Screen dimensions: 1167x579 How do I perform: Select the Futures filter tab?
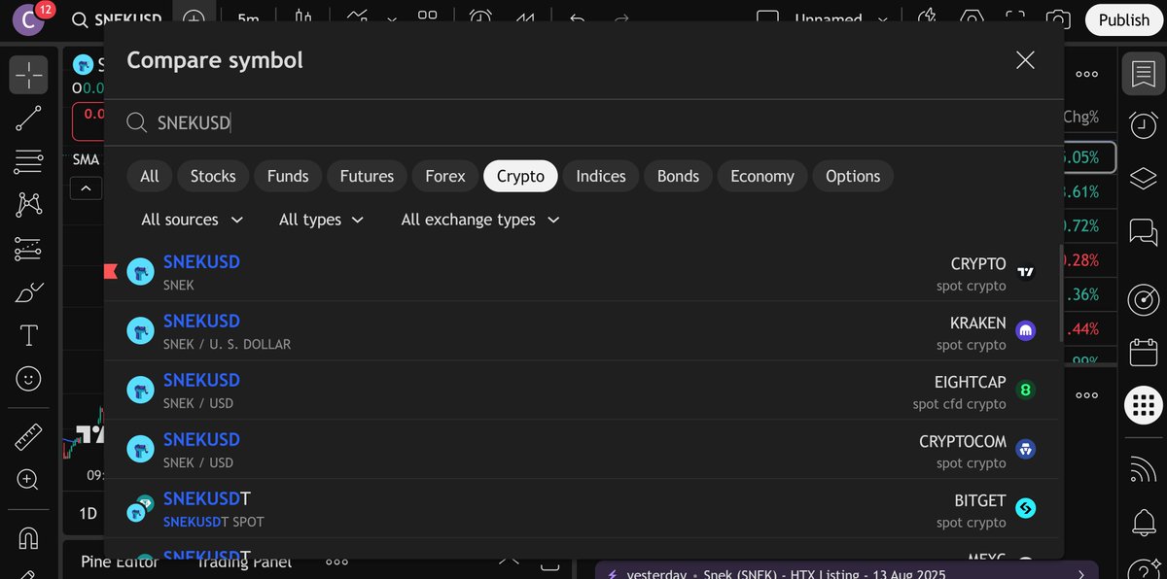pyautogui.click(x=367, y=176)
